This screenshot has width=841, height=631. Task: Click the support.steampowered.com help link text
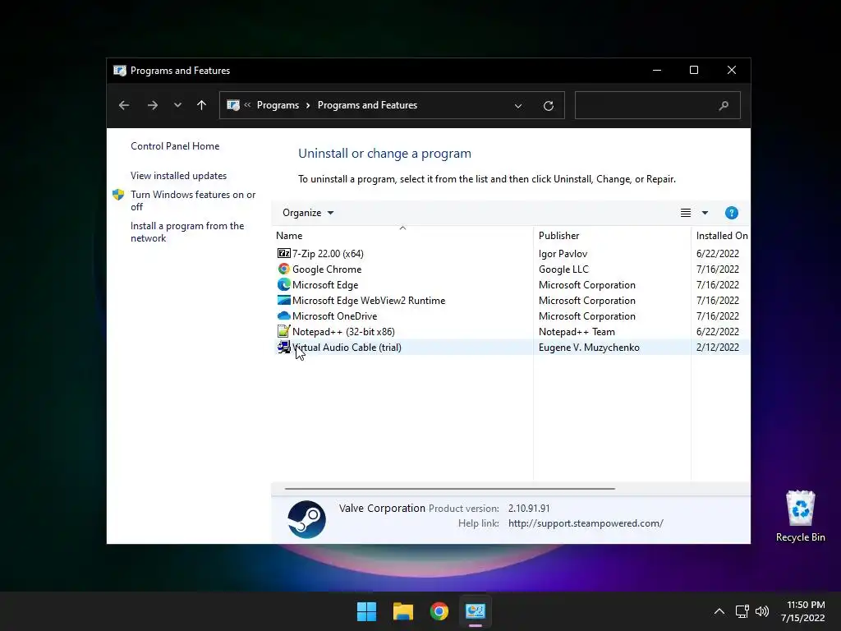(586, 523)
